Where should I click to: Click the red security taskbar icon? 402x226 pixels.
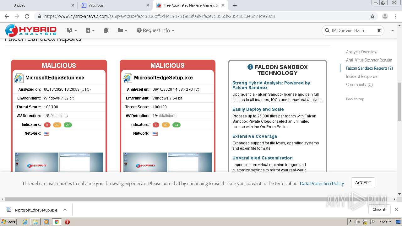tap(67, 222)
